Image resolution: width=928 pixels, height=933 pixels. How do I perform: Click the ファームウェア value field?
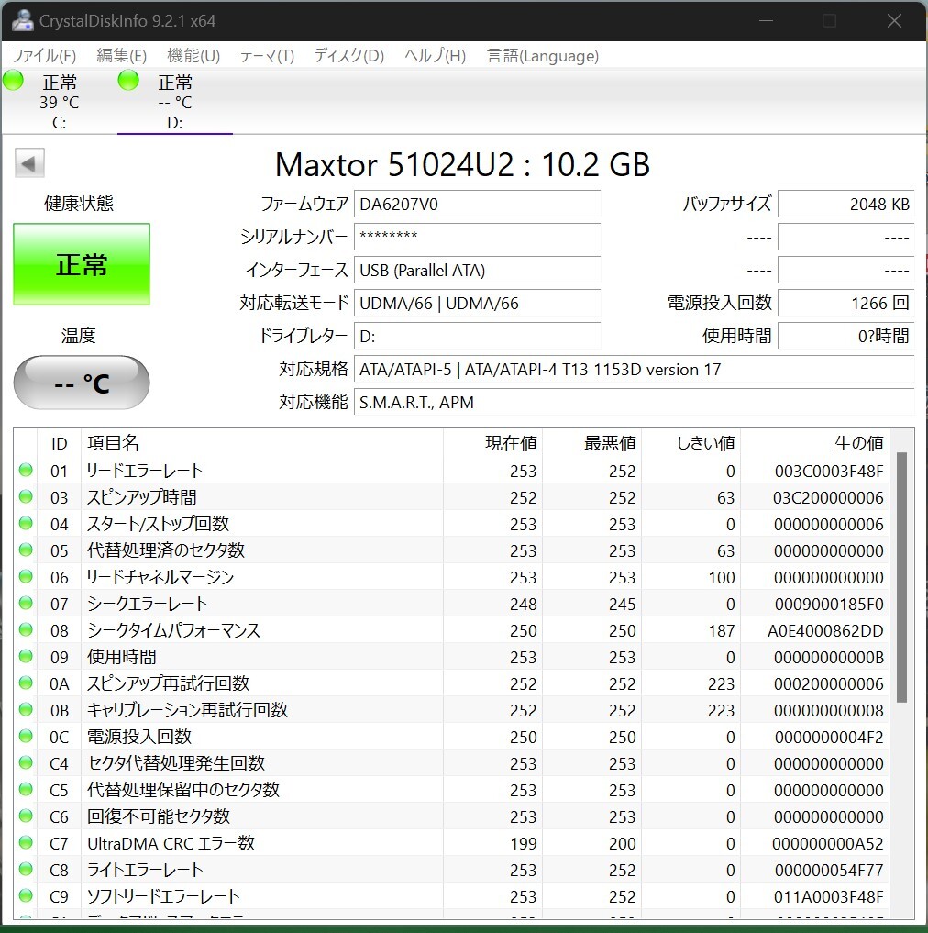[477, 204]
